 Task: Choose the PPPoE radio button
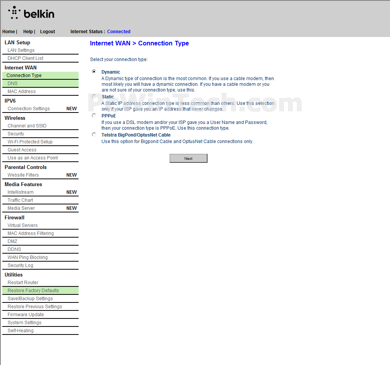(94, 115)
